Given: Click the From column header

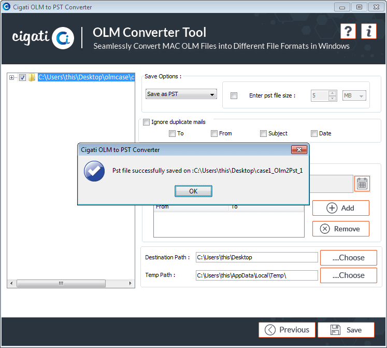Looking at the screenshot, I should click(x=191, y=207).
